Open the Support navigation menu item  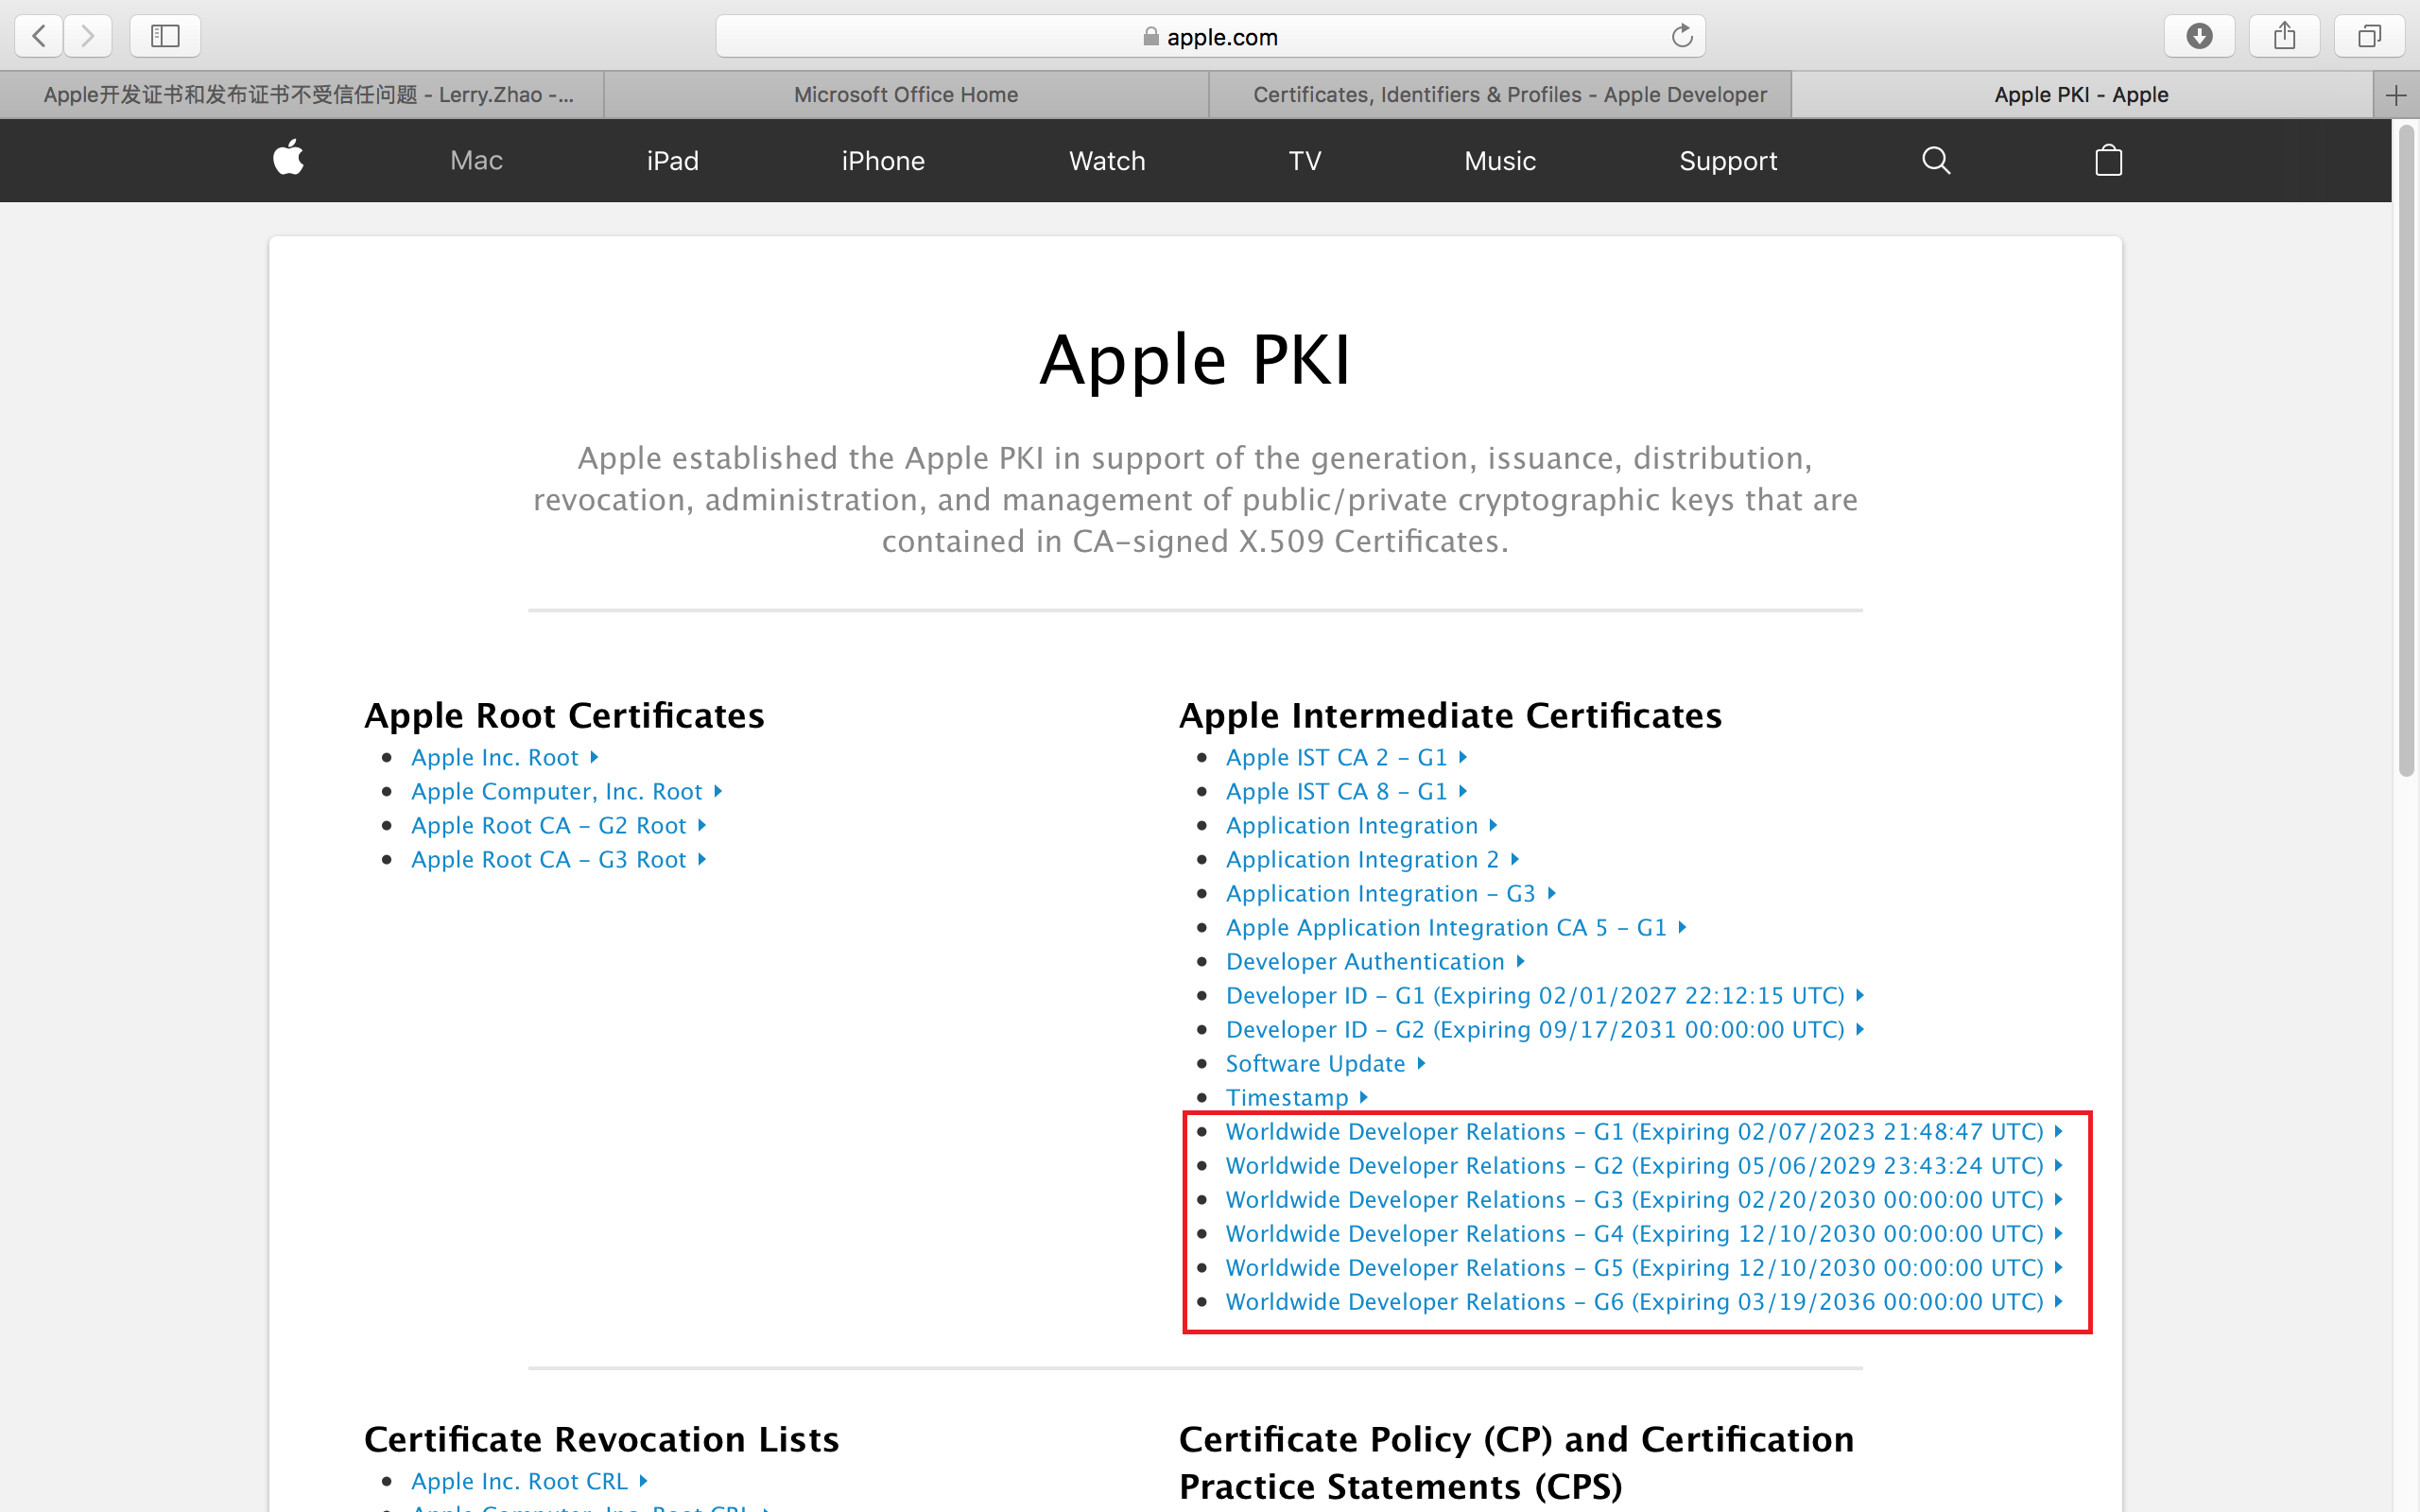(x=1727, y=161)
